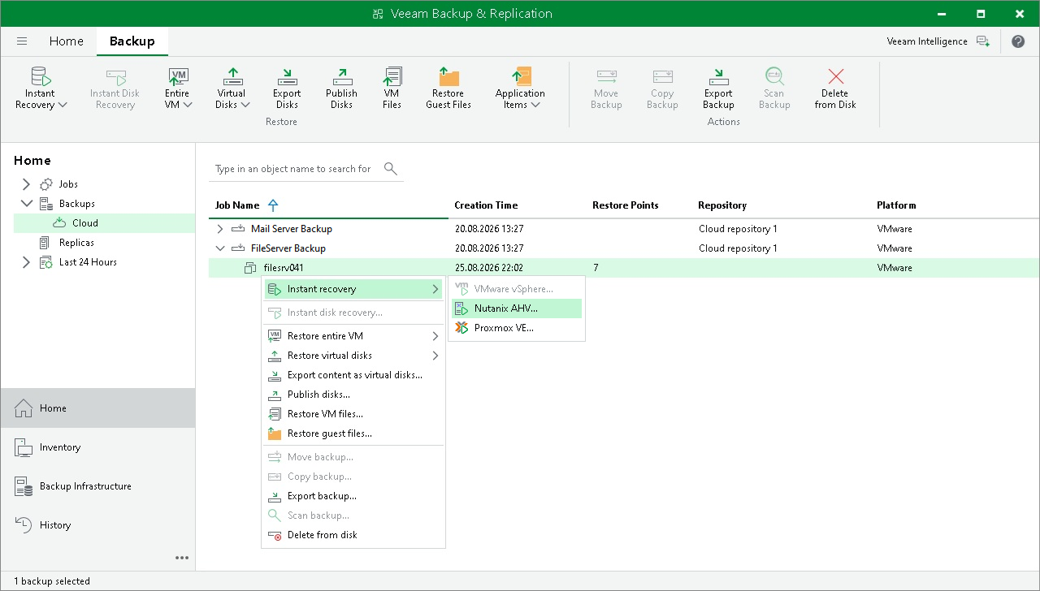Select the Cloud node under Backups
The width and height of the screenshot is (1040, 591).
click(x=104, y=223)
